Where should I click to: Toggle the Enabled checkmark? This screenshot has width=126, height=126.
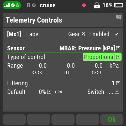(117, 34)
